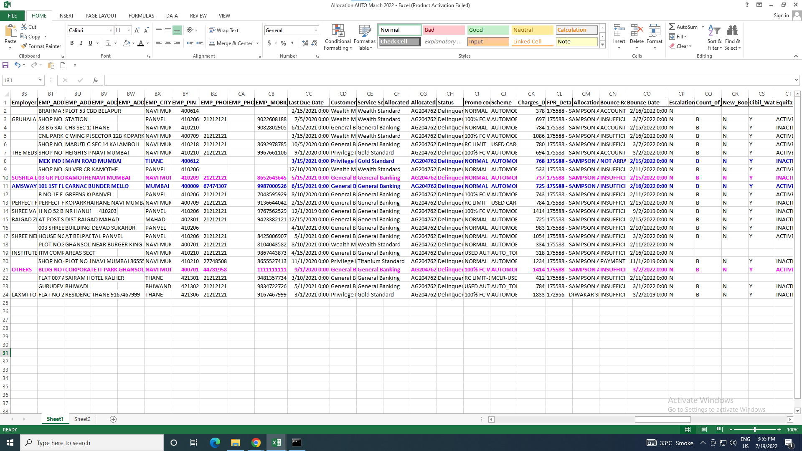Click the Conditional Formatting icon
802x451 pixels.
[338, 31]
